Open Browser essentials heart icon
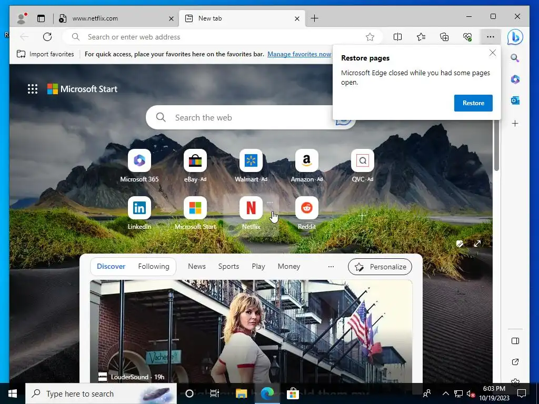 467,37
